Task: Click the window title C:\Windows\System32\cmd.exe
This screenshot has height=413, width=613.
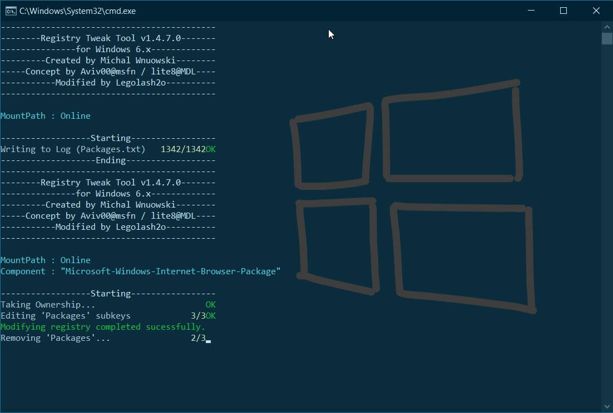Action: coord(77,11)
